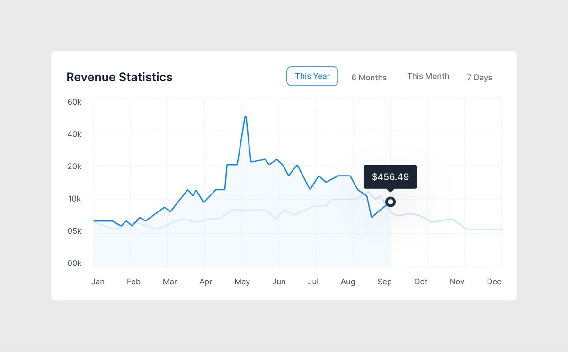Screen dimensions: 568x352
Task: Select the "60k" value on the y-axis
Action: [74, 102]
